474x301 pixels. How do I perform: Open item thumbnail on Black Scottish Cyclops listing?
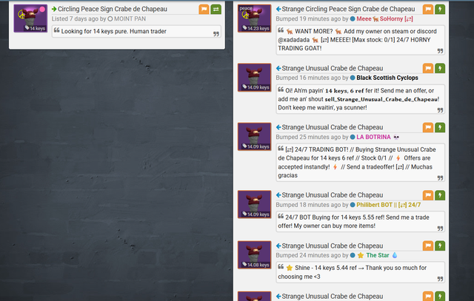pyautogui.click(x=255, y=78)
